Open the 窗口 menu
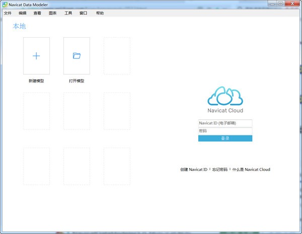The height and width of the screenshot is (234, 302). (x=83, y=13)
